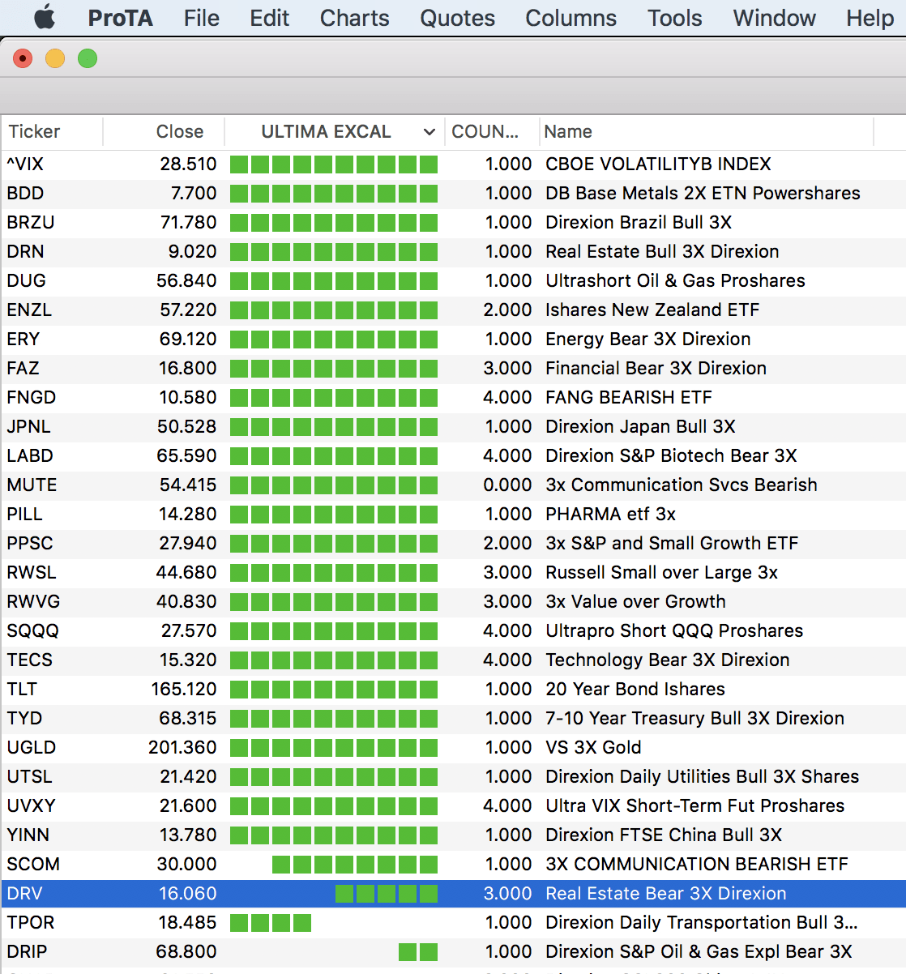
Task: Click the name PHARMA etf 3x
Action: pos(610,514)
